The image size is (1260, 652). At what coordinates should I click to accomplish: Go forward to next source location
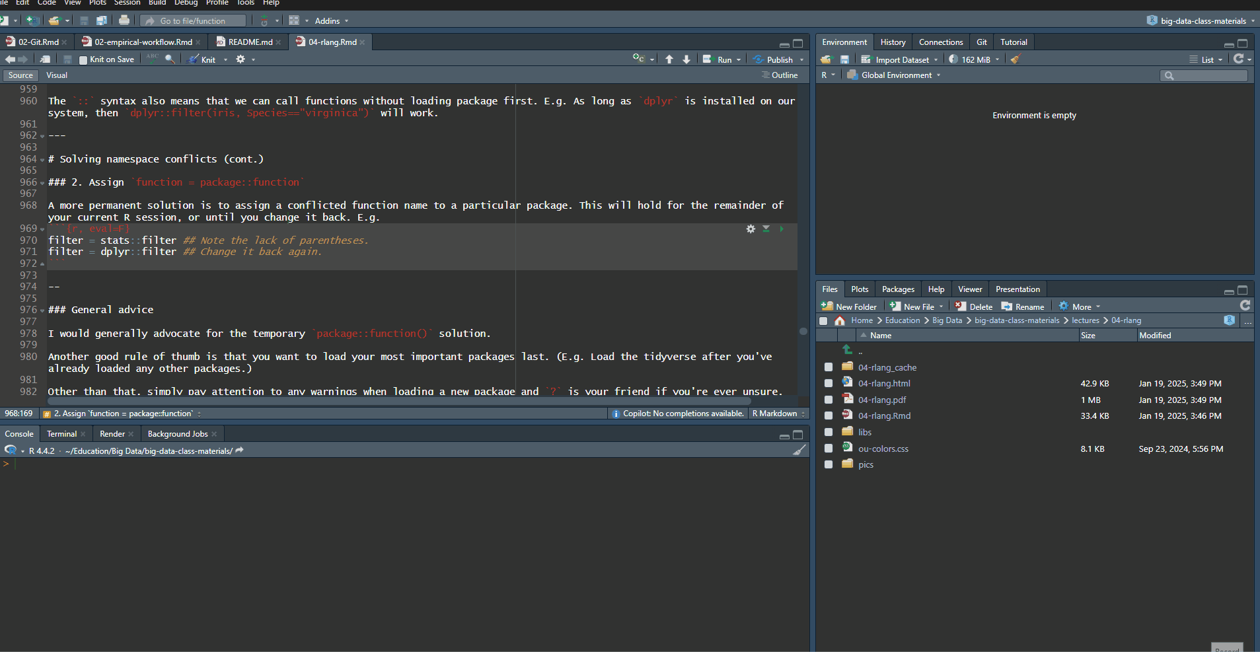[x=23, y=59]
